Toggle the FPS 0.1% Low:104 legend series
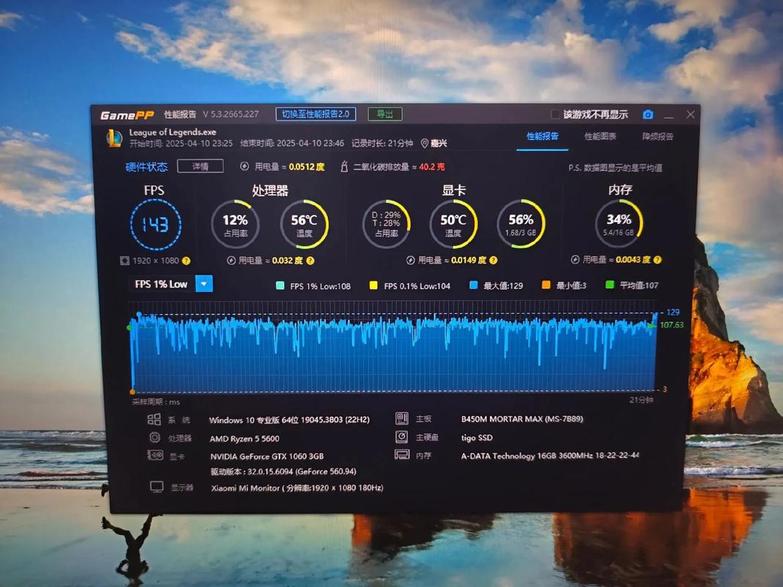 [374, 285]
